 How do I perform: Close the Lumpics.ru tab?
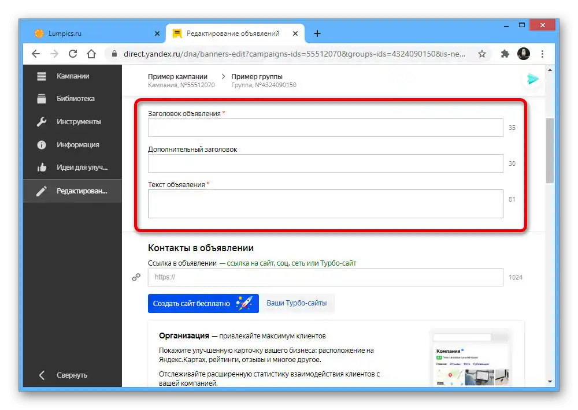pos(157,33)
